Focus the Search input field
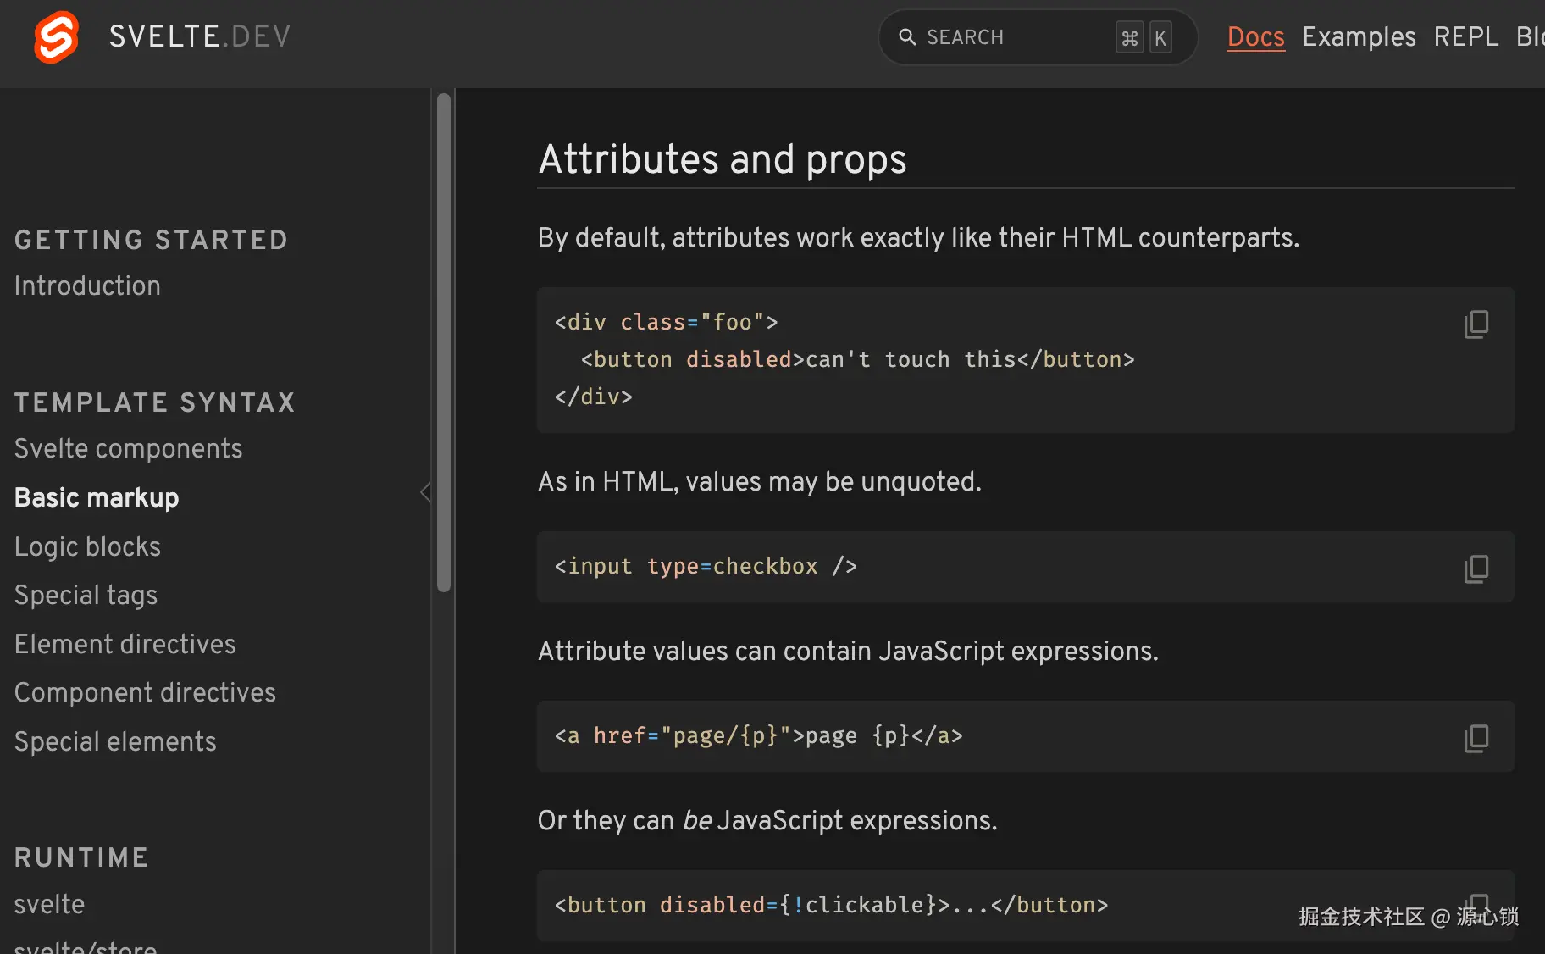Image resolution: width=1545 pixels, height=954 pixels. point(1016,37)
